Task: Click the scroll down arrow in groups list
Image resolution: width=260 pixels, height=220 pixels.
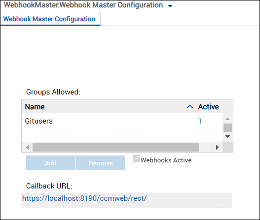Action: 227,136
